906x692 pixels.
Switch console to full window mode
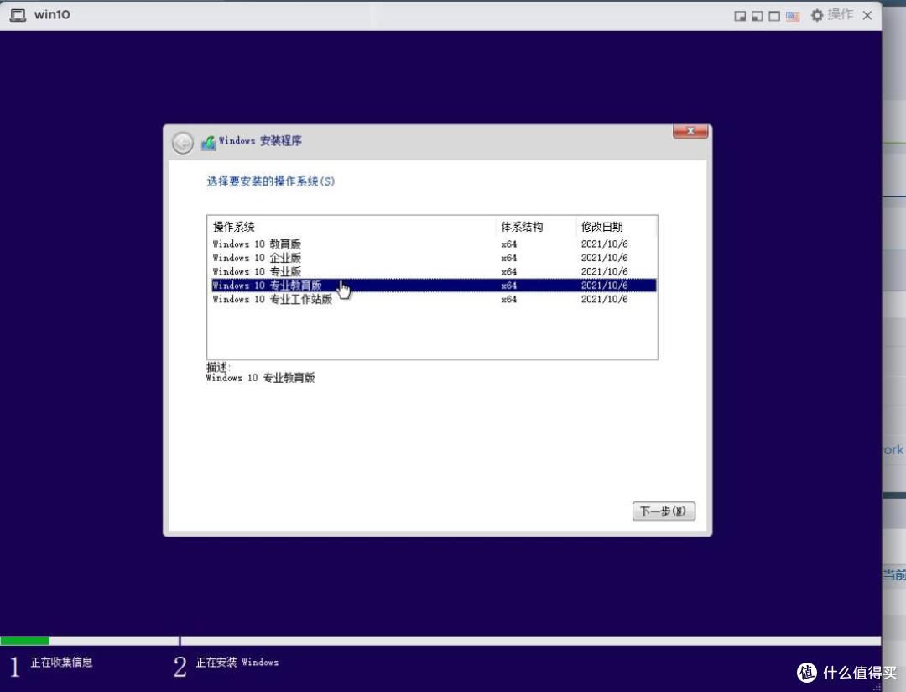pos(774,16)
